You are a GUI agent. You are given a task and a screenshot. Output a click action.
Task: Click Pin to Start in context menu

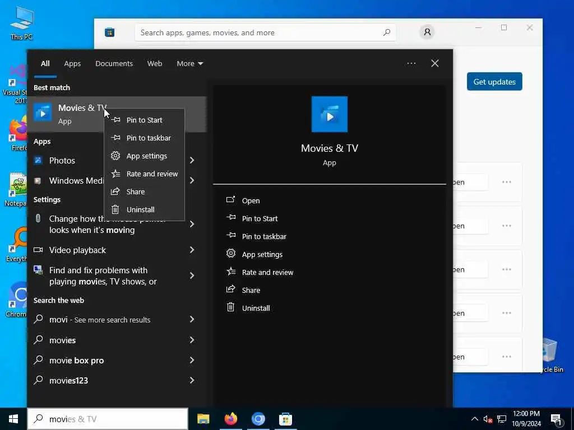144,120
